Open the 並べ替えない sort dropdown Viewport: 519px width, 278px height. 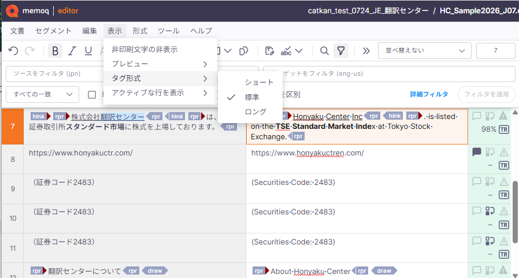point(425,51)
